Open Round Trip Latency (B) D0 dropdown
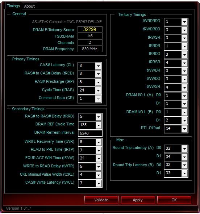This screenshot has width=200, height=214. (184, 165)
